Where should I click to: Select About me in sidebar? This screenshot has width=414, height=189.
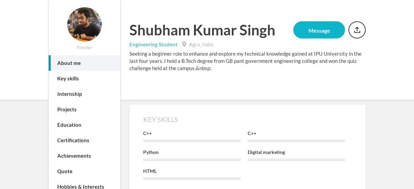point(85,63)
